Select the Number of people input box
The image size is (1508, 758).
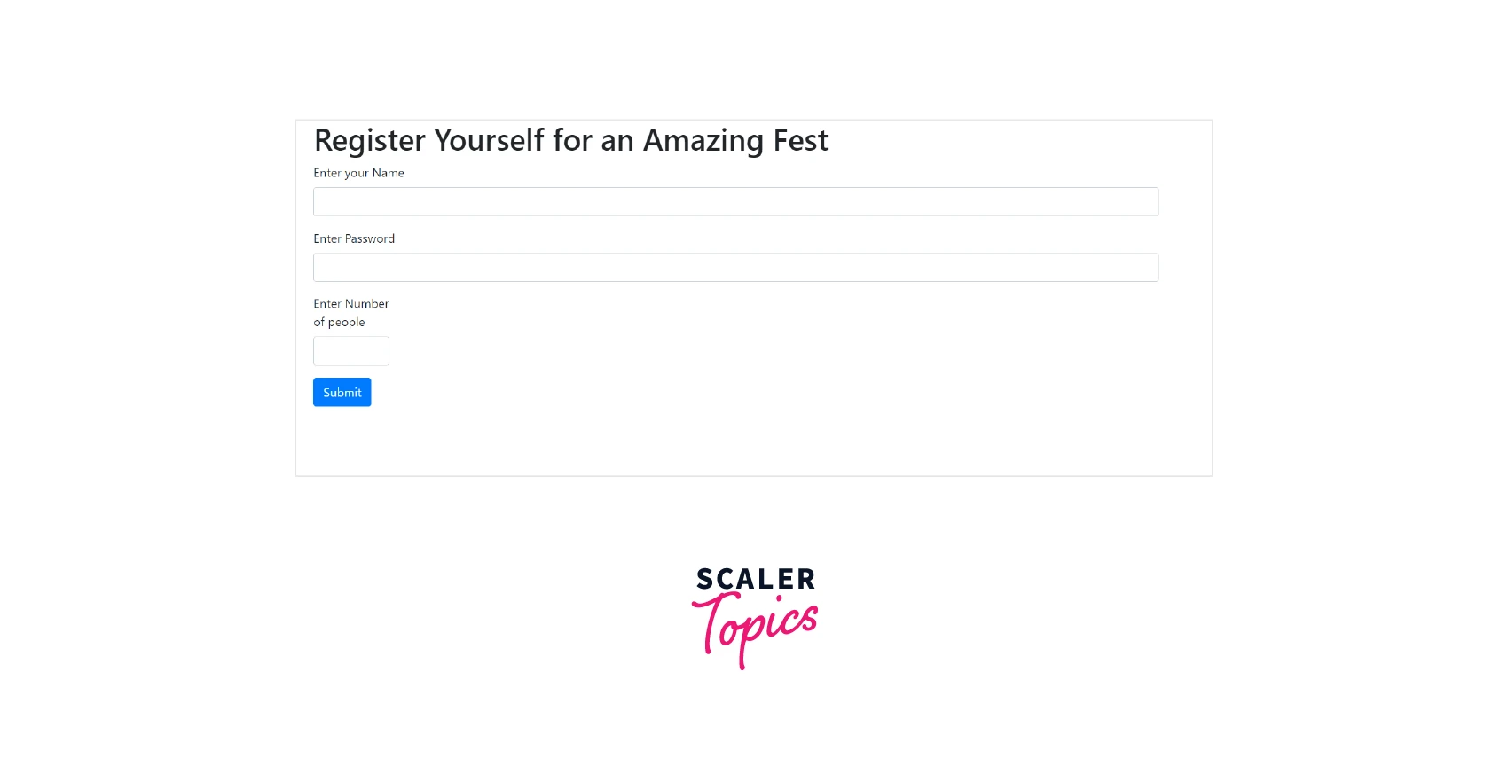pyautogui.click(x=350, y=351)
